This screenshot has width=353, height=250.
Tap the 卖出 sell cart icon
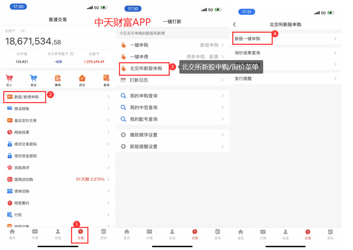tap(33, 78)
